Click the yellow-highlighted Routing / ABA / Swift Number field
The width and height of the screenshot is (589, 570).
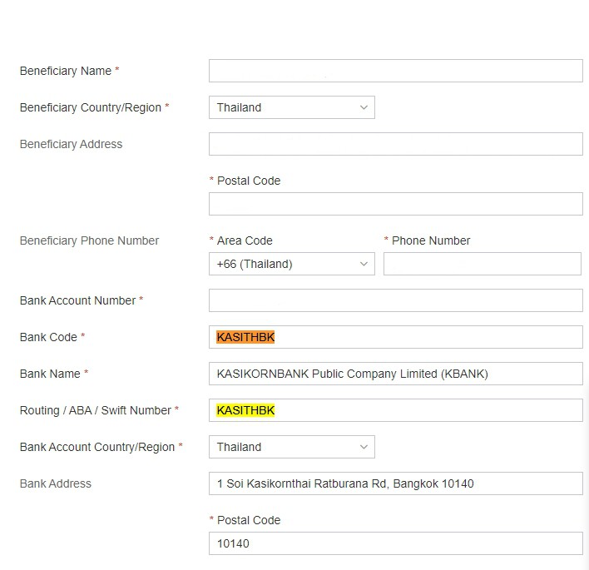click(x=395, y=410)
